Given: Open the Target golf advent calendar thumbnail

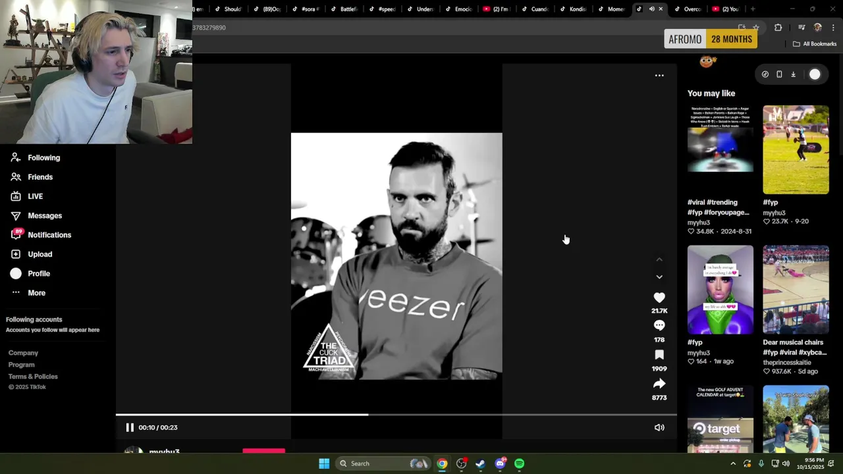Looking at the screenshot, I should 721,419.
